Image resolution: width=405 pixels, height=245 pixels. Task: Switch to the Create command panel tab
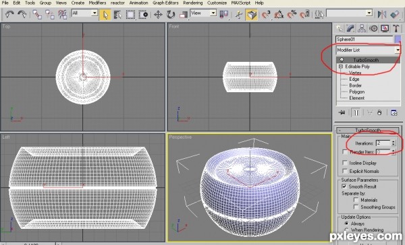tap(339, 28)
